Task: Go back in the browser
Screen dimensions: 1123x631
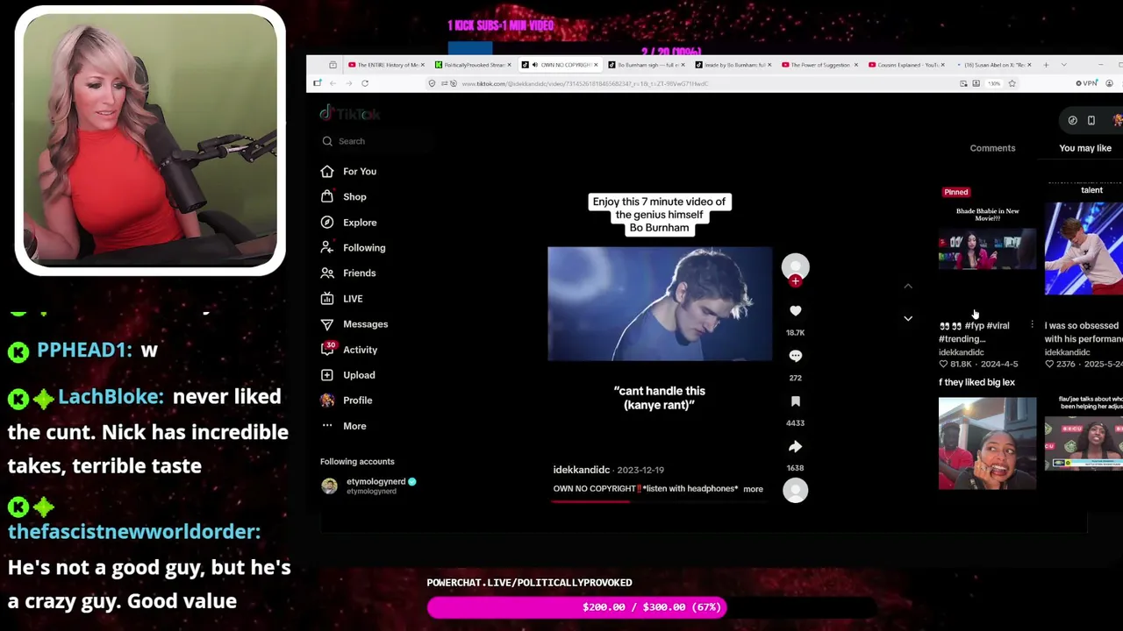Action: click(x=333, y=83)
